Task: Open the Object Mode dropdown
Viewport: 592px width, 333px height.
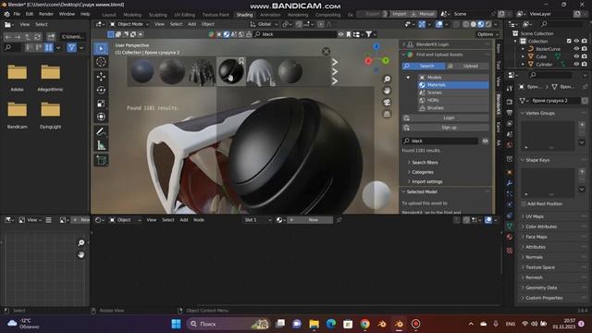Action: [129, 24]
